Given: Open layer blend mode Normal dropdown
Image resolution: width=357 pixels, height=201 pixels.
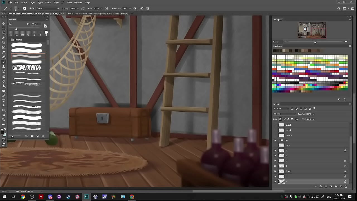Looking at the screenshot, I should coord(285,114).
